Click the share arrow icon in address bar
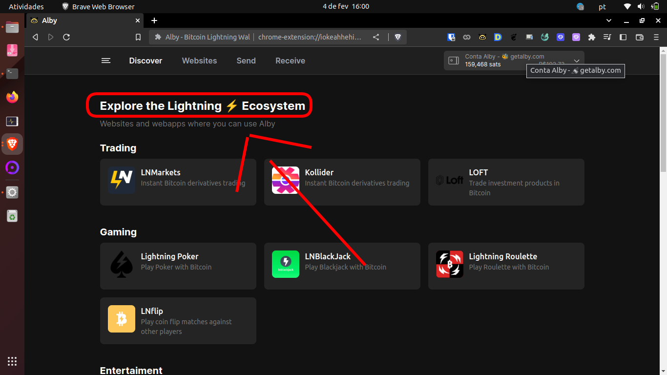 coord(376,37)
